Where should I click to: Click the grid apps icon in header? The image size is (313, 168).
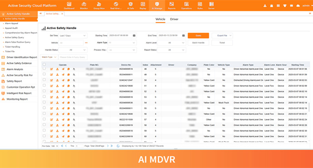[x=278, y=5]
